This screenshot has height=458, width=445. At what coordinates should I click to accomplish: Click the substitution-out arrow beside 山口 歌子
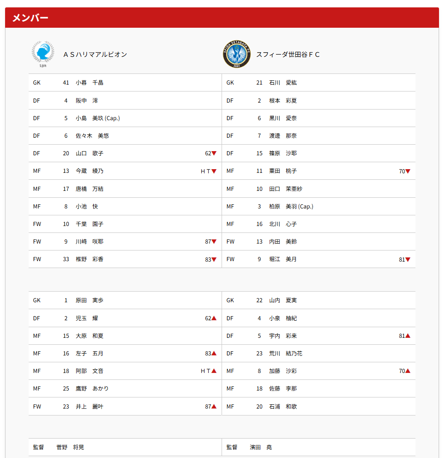pos(214,153)
